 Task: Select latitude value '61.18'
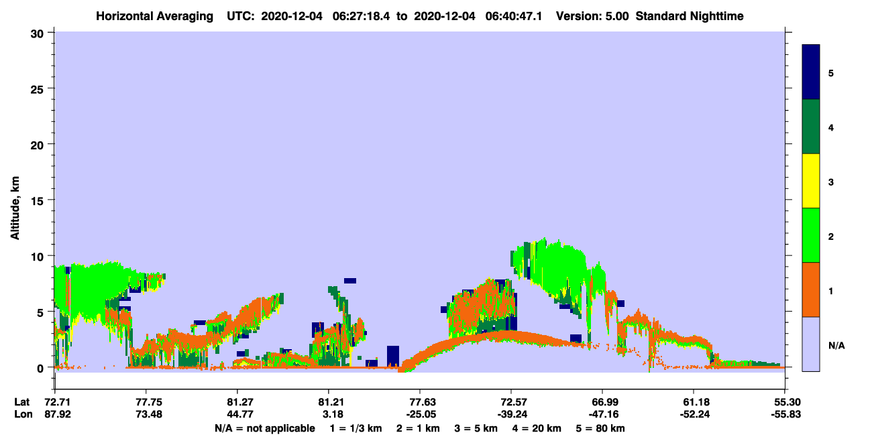coord(694,402)
